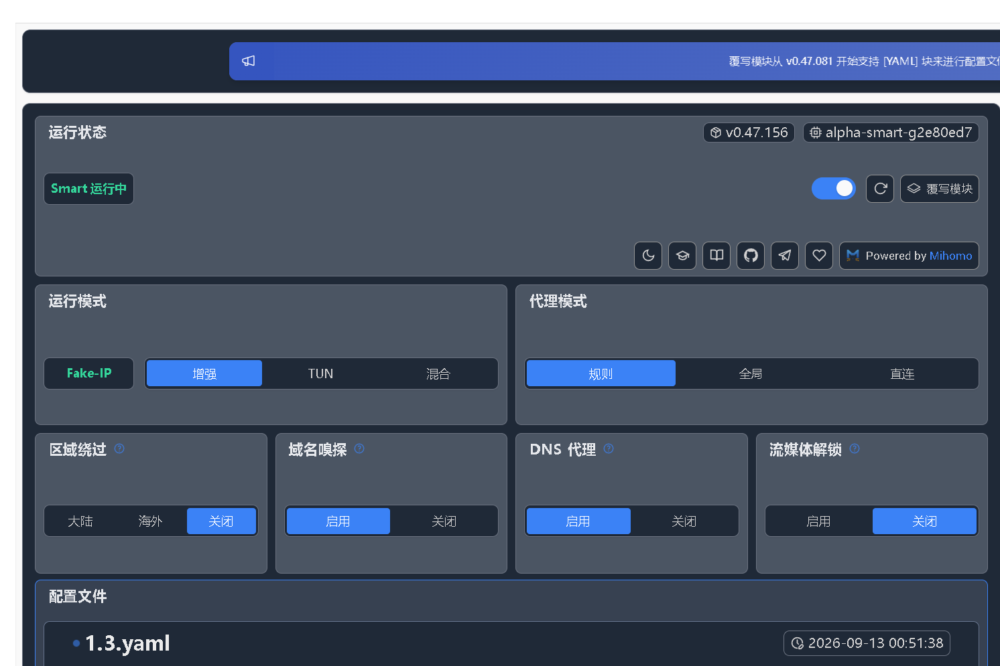Screen dimensions: 1000x666
Task: Click the help icon beside 区域绕过
Action: point(119,448)
